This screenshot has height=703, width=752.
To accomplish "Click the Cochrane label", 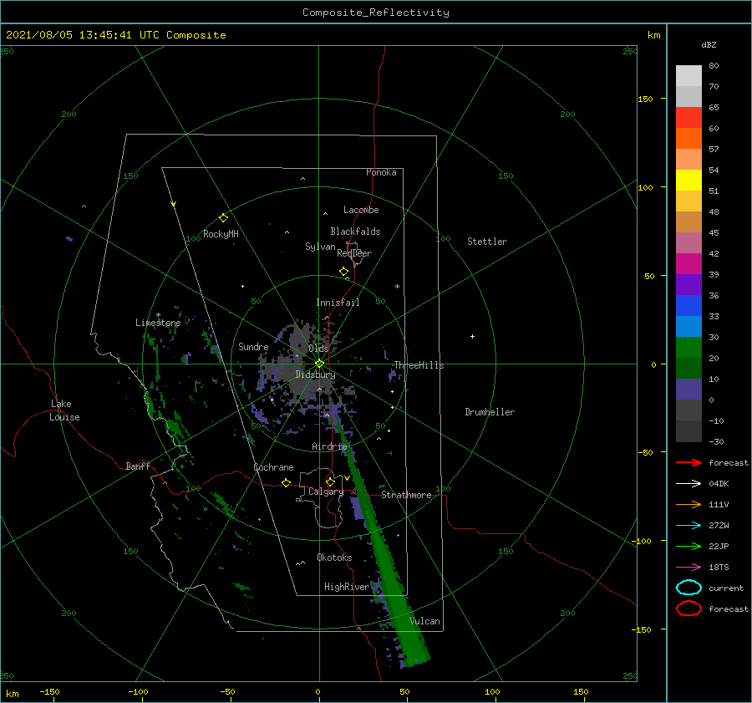I will (x=273, y=467).
